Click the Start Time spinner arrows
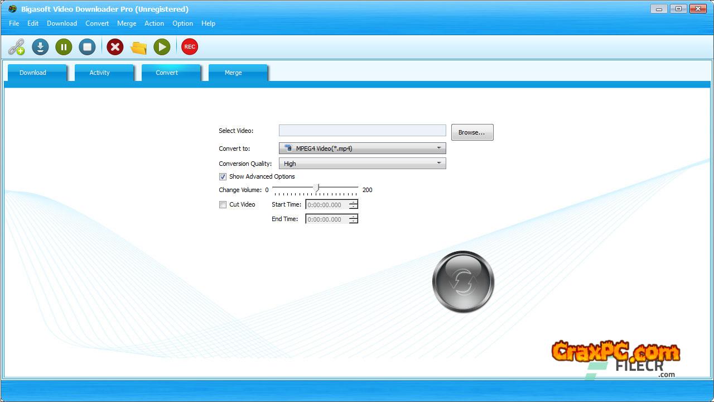 coord(353,205)
